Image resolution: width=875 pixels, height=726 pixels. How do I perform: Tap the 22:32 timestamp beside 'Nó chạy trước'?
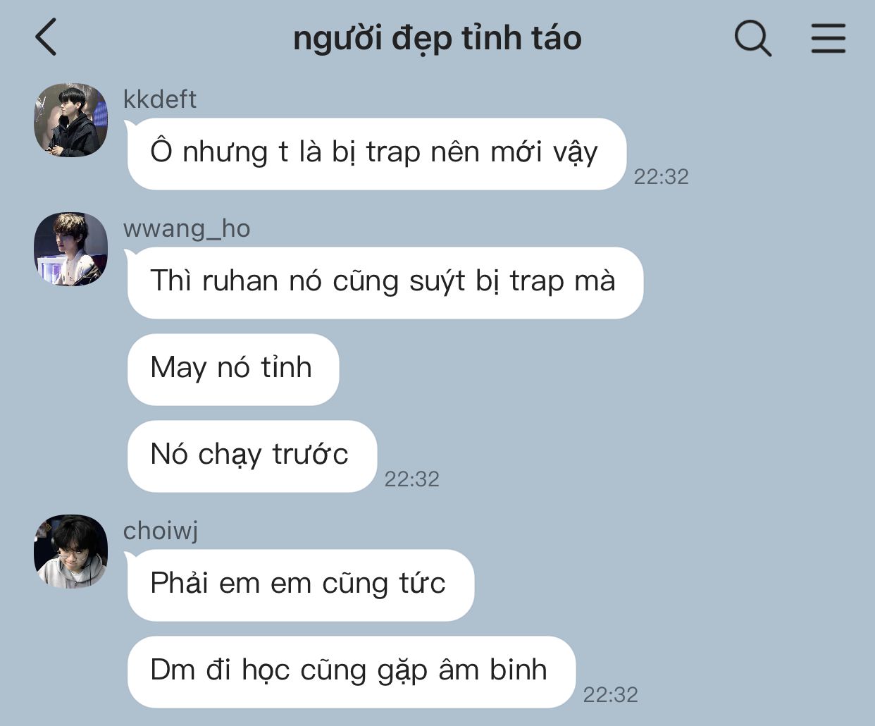[x=411, y=479]
